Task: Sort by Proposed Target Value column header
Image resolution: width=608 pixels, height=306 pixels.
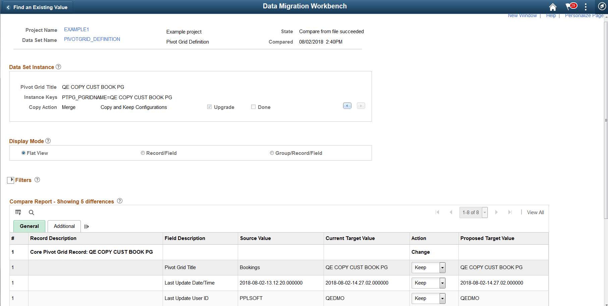Action: click(x=487, y=238)
